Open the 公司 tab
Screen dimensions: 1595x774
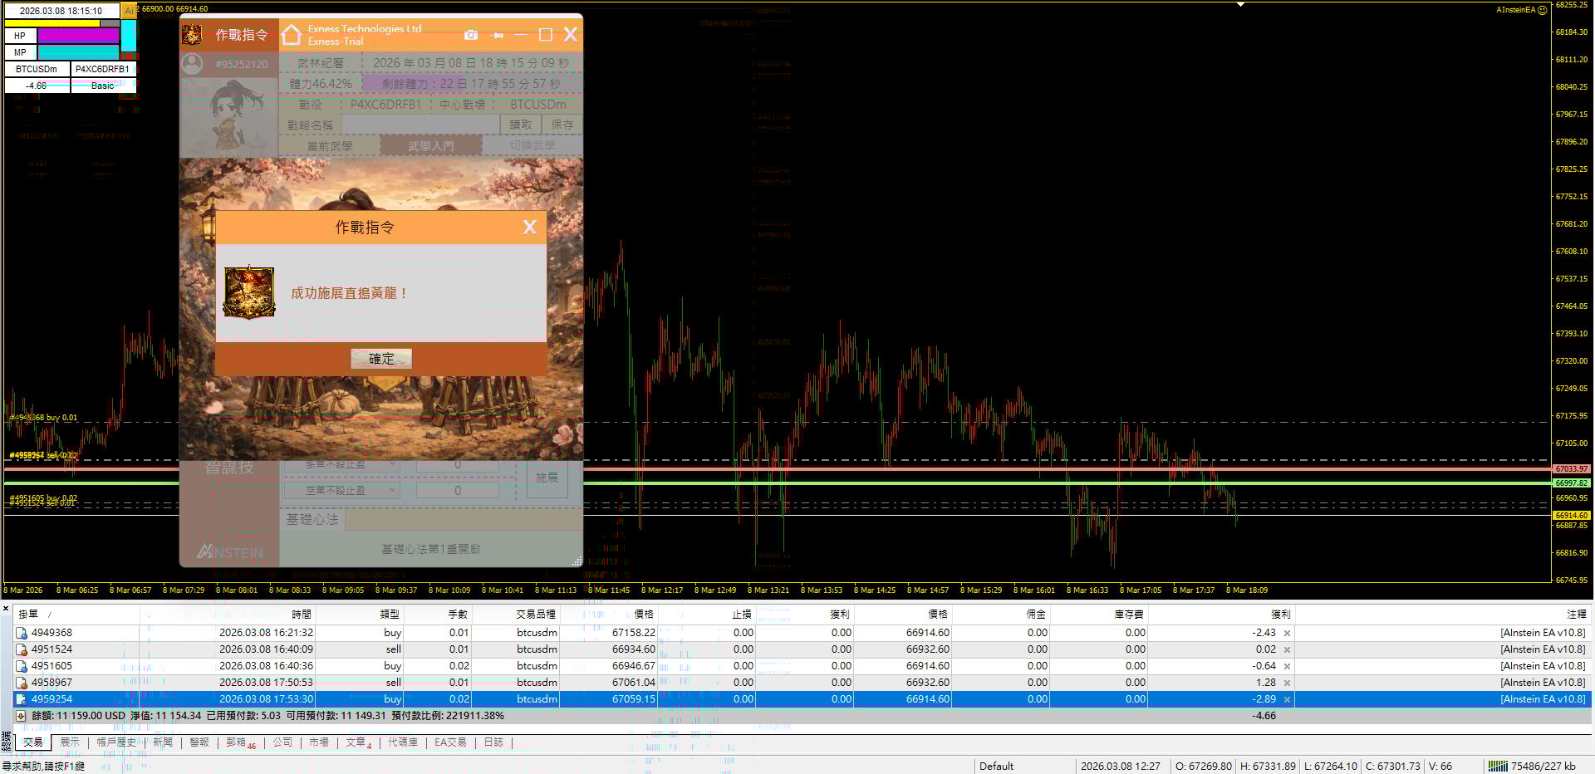pyautogui.click(x=282, y=742)
